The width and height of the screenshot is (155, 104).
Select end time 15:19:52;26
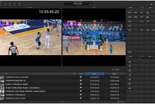[115, 77]
